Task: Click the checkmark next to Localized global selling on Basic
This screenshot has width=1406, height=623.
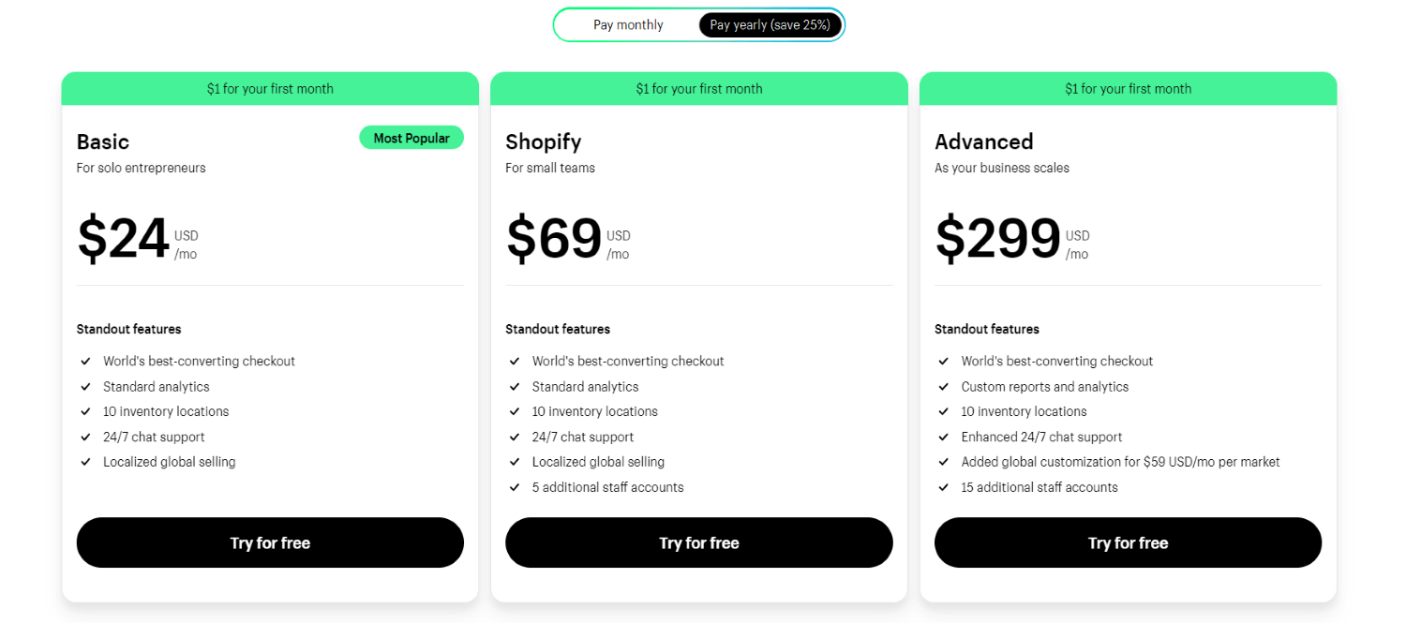Action: (85, 461)
